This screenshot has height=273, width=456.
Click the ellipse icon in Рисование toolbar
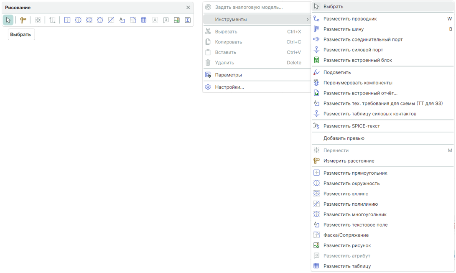(89, 20)
